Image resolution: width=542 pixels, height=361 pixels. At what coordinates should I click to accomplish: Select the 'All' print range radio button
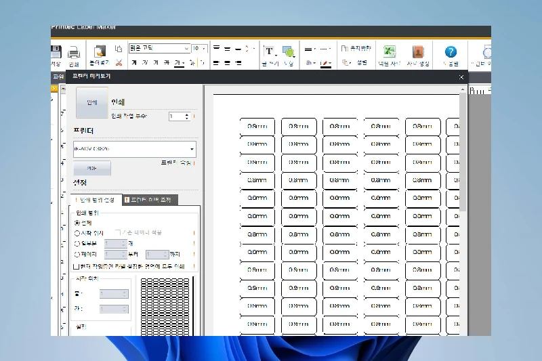tap(77, 222)
